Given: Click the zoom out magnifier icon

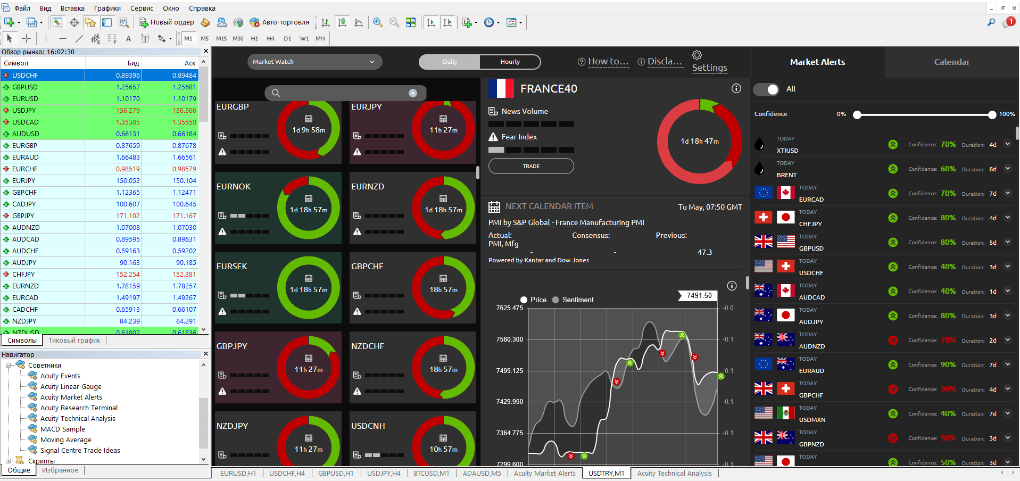Looking at the screenshot, I should click(394, 22).
